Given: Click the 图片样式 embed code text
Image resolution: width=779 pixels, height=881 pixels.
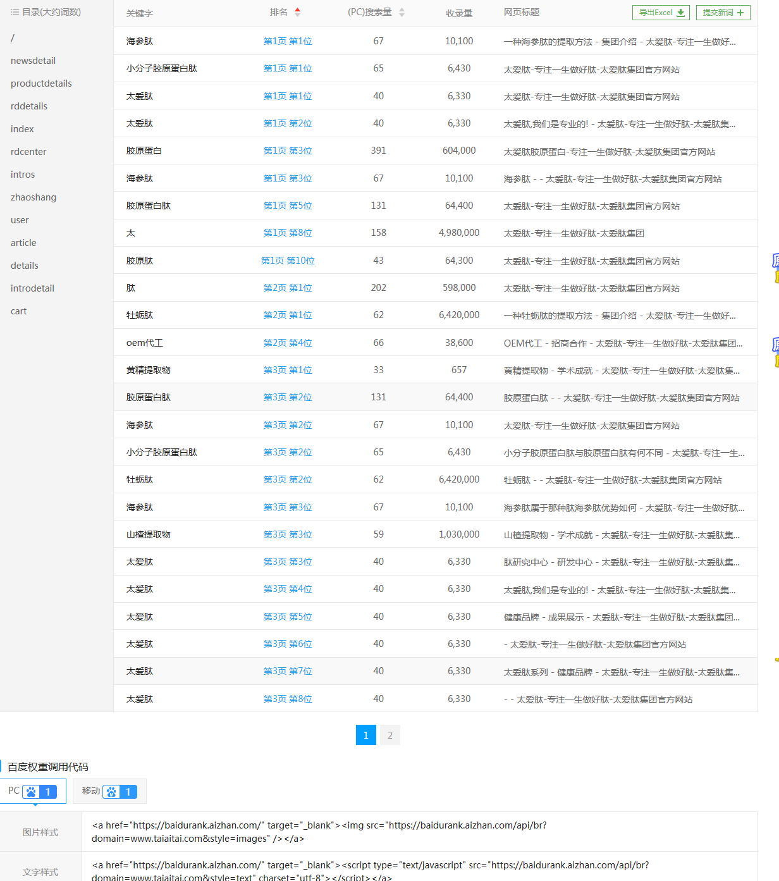Looking at the screenshot, I should pos(319,832).
